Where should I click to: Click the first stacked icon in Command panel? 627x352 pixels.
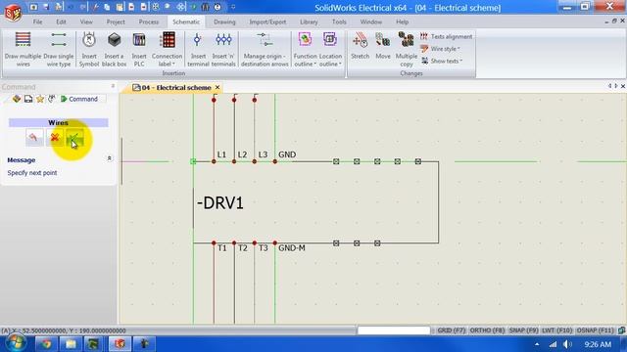[x=16, y=99]
